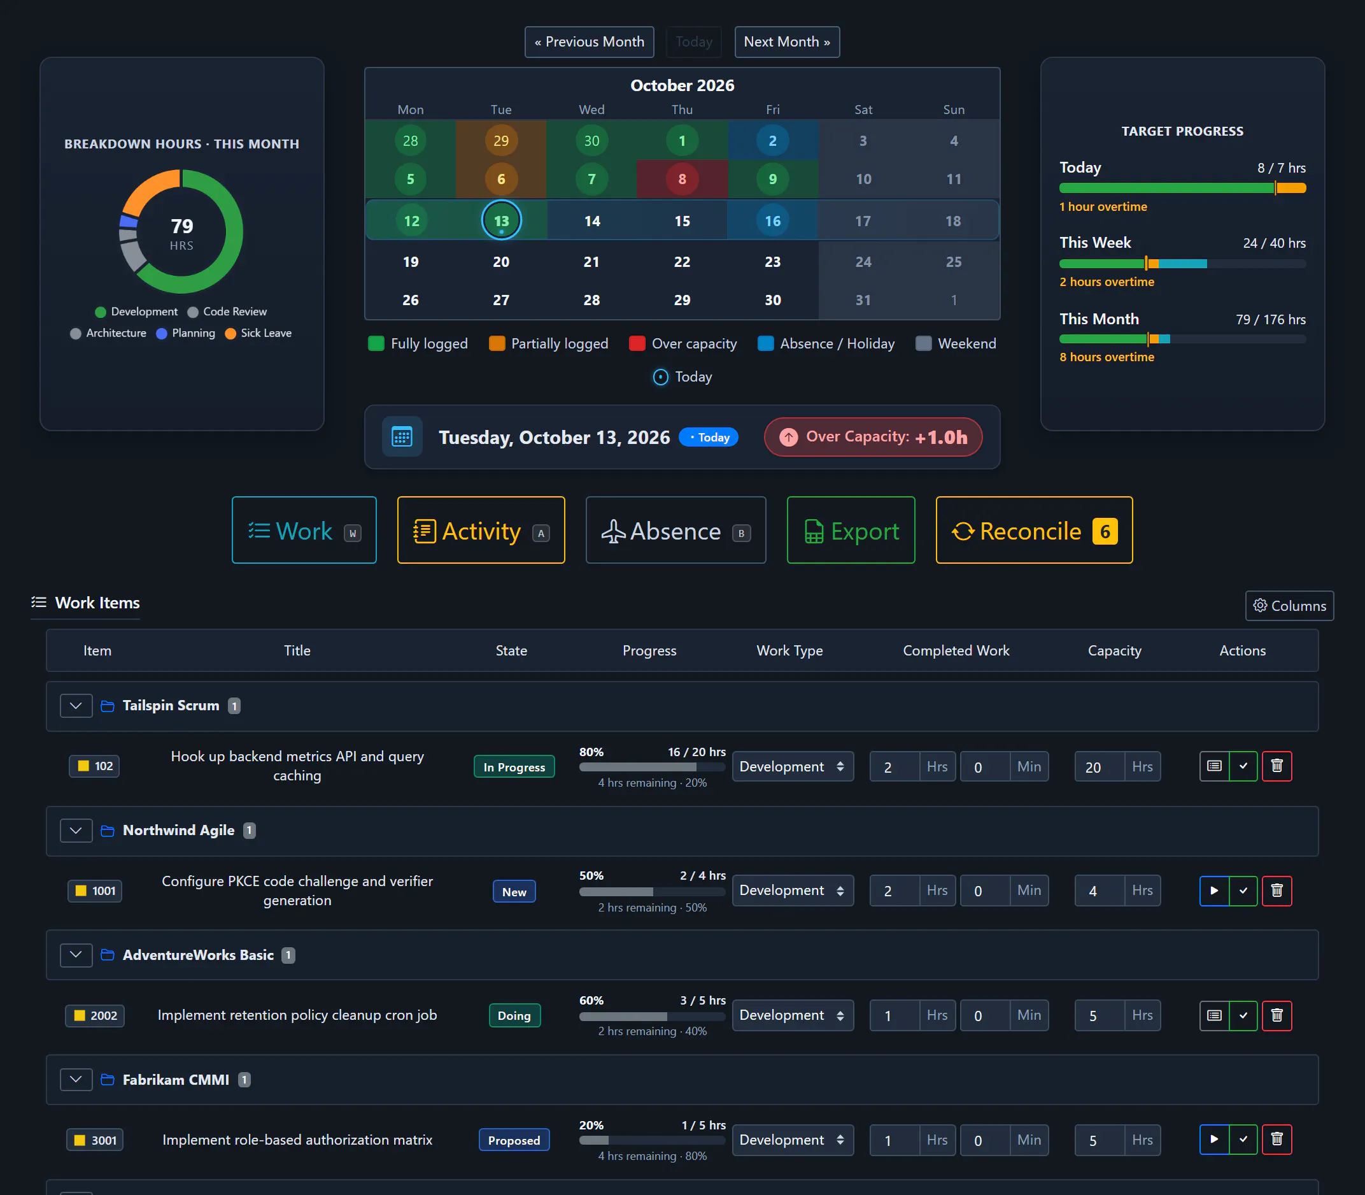Click the item 102 progress bar
Screen dimensions: 1365x1195
click(652, 767)
